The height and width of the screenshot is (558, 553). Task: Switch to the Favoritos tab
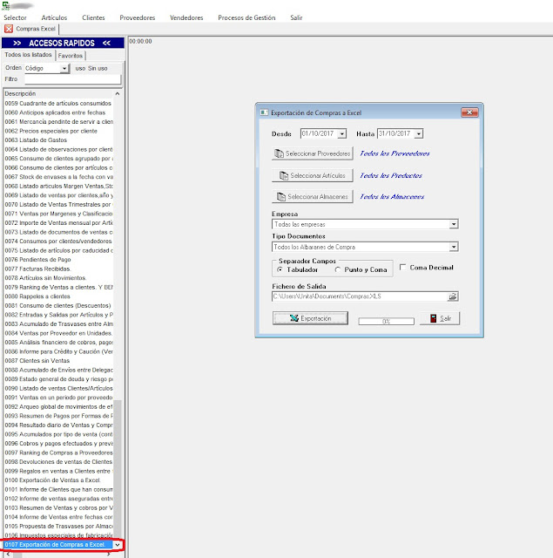71,56
